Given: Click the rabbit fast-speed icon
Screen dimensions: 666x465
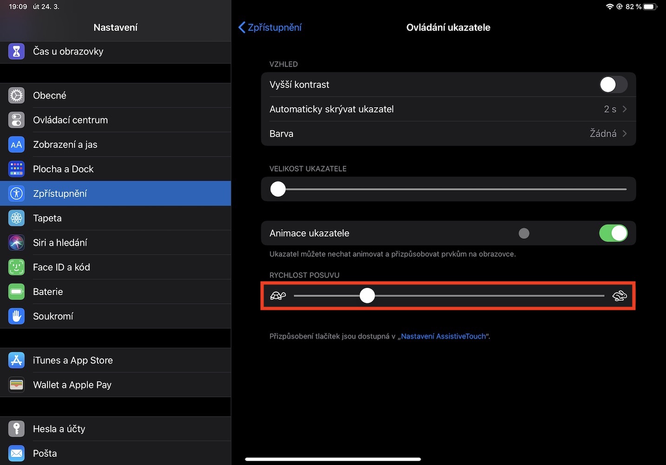Looking at the screenshot, I should [x=620, y=295].
